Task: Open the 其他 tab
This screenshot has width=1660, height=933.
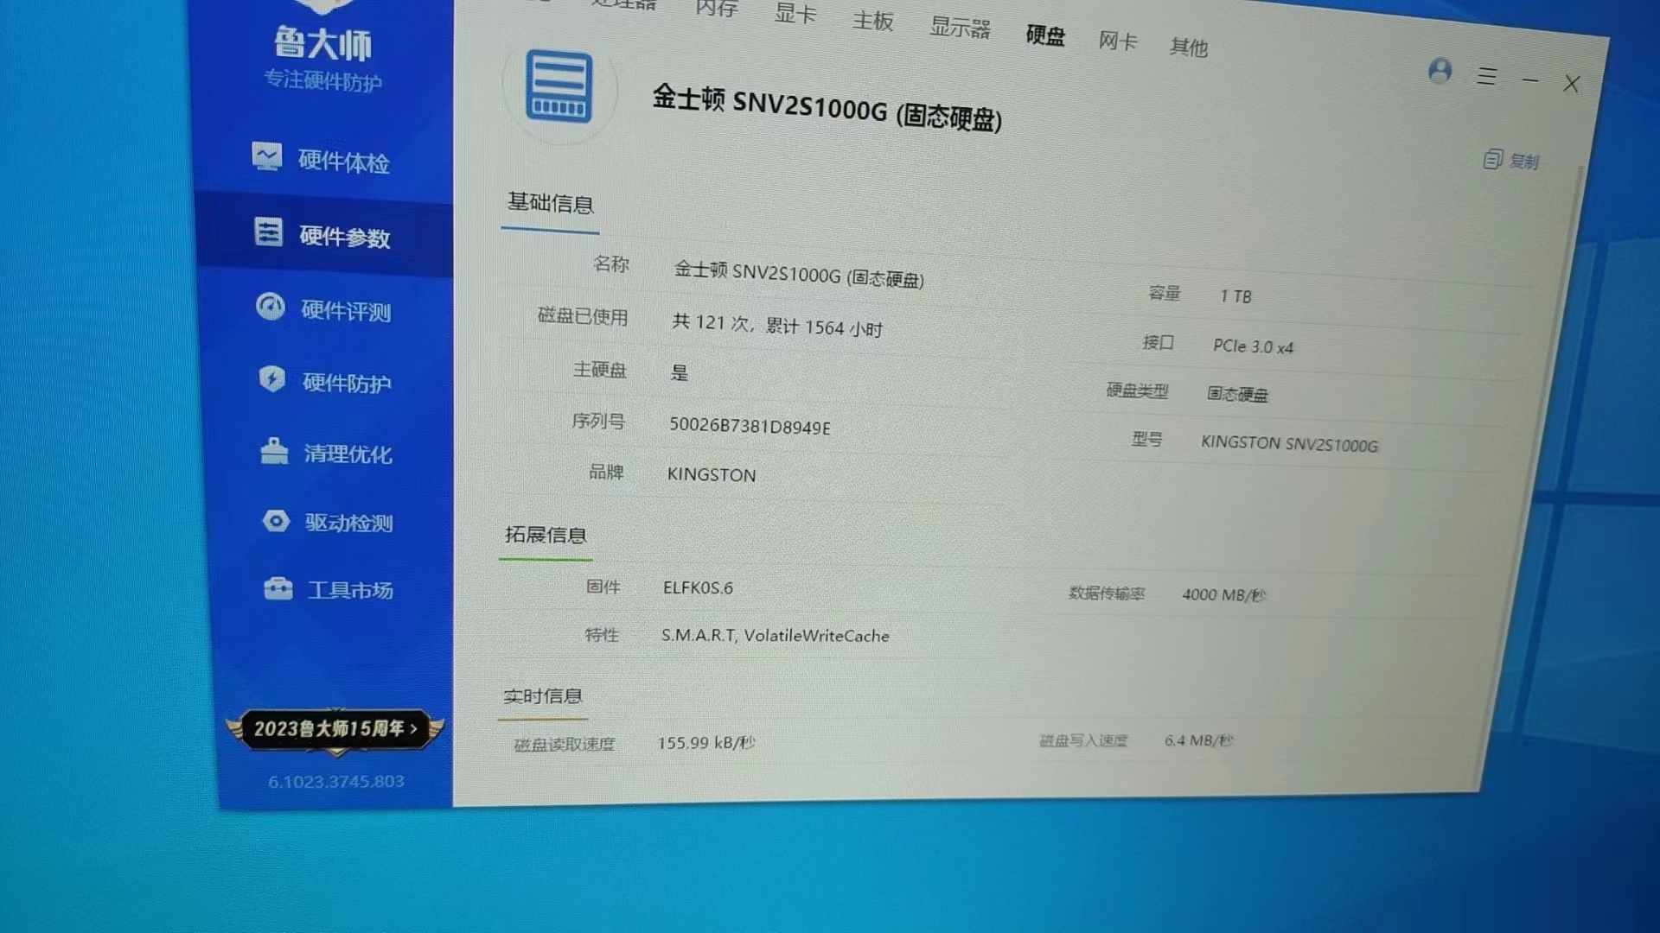Action: click(x=1188, y=47)
